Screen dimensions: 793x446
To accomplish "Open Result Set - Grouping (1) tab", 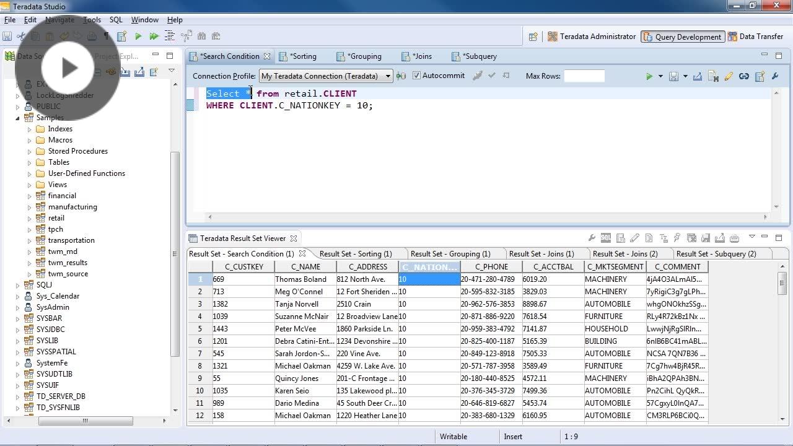I will click(450, 254).
